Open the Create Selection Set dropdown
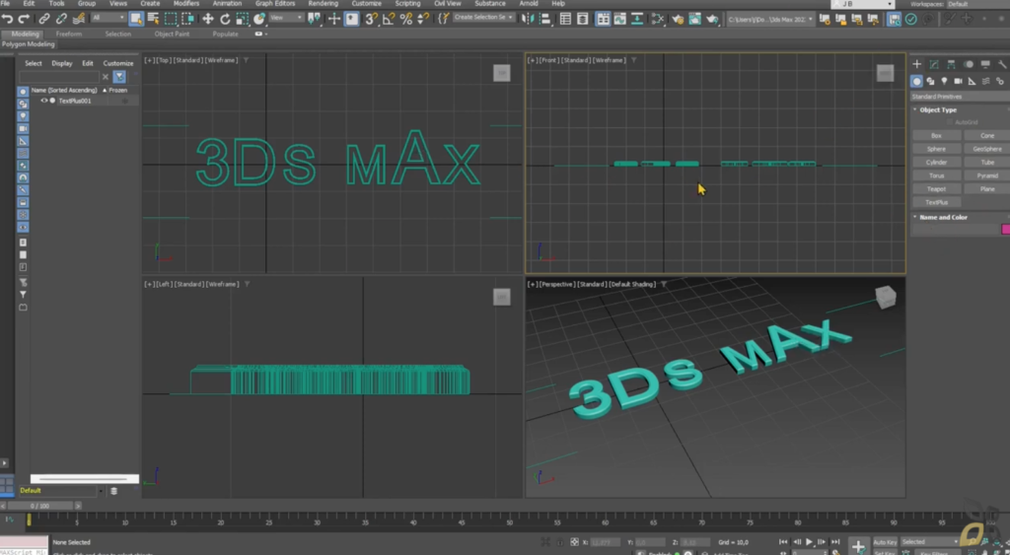The image size is (1010, 555). (x=483, y=18)
